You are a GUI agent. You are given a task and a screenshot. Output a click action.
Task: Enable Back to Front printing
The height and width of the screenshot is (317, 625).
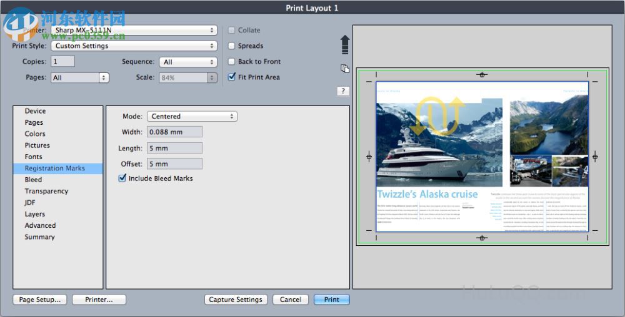point(232,61)
